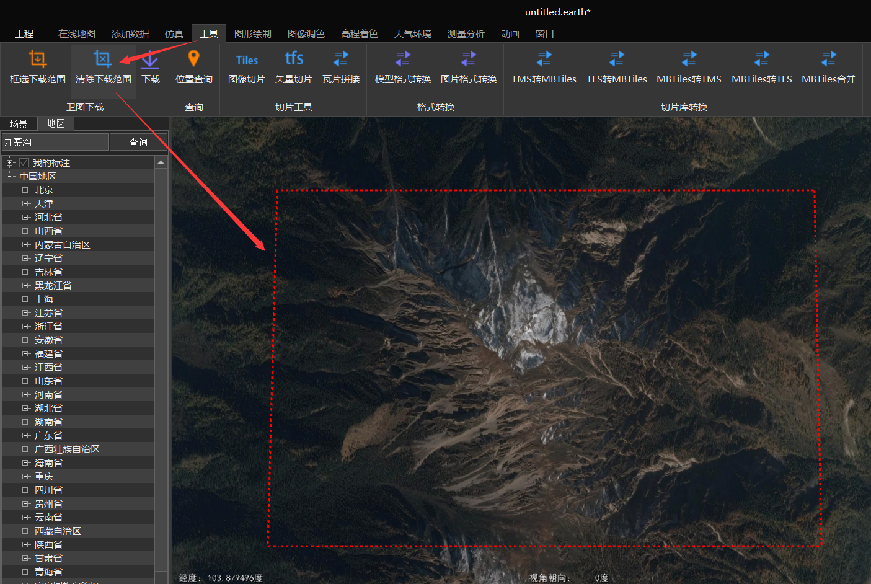The height and width of the screenshot is (584, 871).
Task: Open 位置查询 location pin tool
Action: pos(194,59)
